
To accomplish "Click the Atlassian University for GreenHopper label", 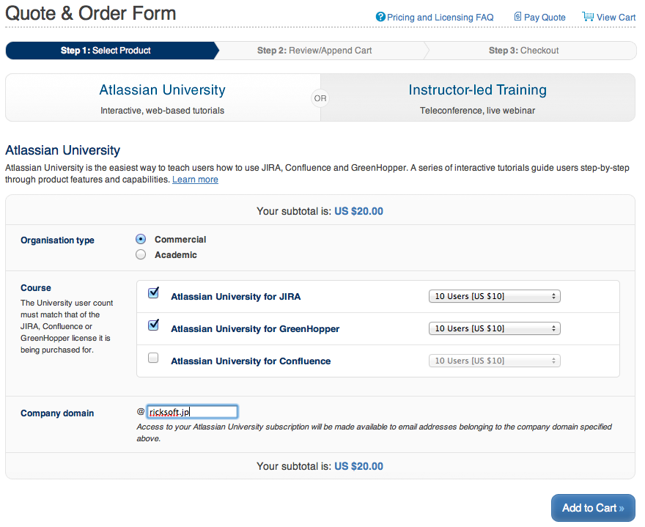I will tap(255, 328).
